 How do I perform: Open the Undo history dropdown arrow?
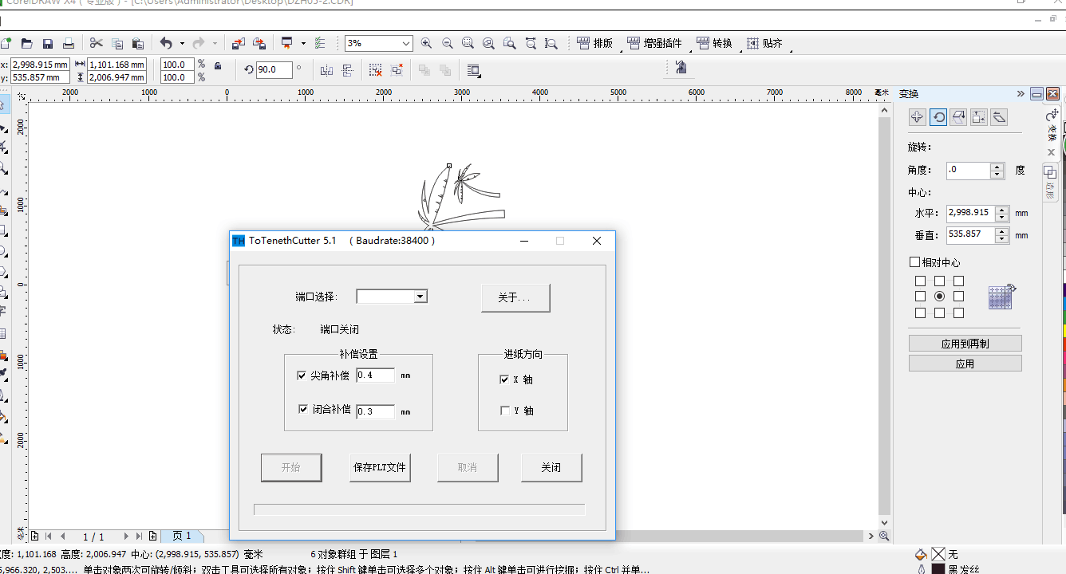click(182, 43)
